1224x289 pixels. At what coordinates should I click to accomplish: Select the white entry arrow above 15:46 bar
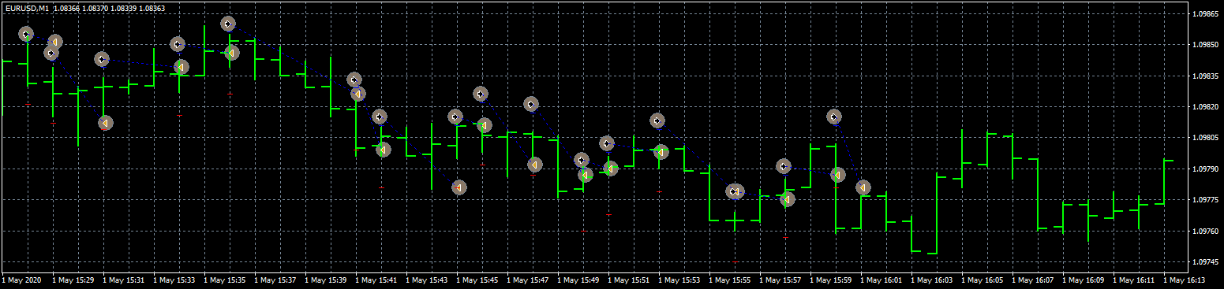[481, 94]
